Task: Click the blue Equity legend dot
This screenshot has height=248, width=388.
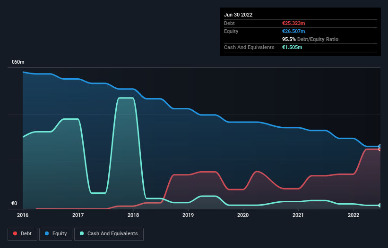Action: coord(46,233)
